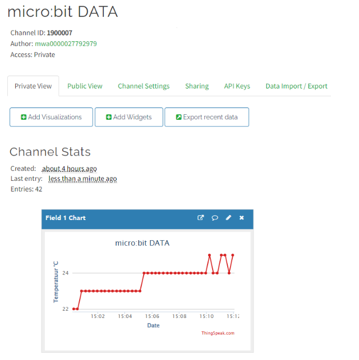Click the Export recent data button
Screen dimensions: 359x360
[x=207, y=117]
